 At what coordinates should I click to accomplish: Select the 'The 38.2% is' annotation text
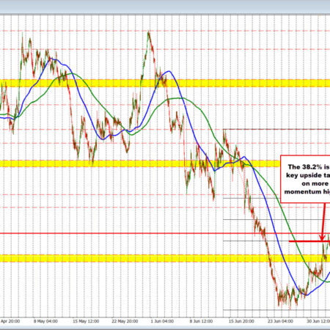tap(309, 167)
